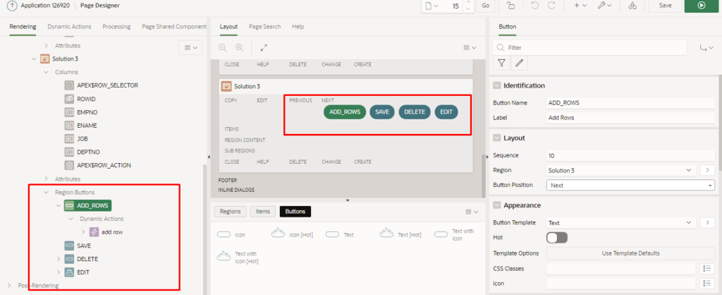Click the pencil icon below Filter
The width and height of the screenshot is (722, 295).
(x=520, y=64)
